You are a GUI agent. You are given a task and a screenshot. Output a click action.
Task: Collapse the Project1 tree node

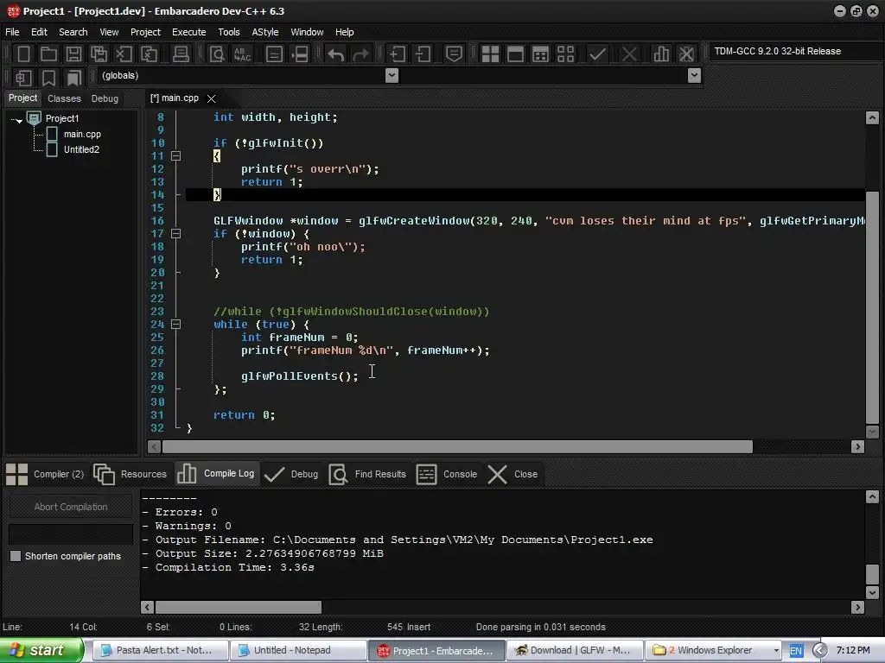point(17,120)
